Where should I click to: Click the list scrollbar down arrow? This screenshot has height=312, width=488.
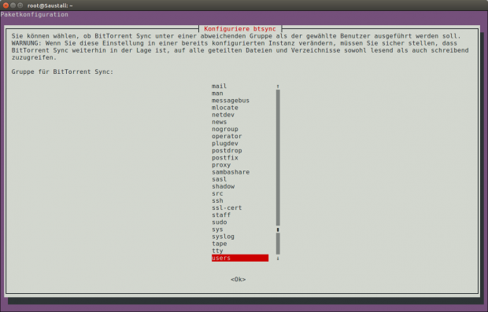click(x=278, y=259)
